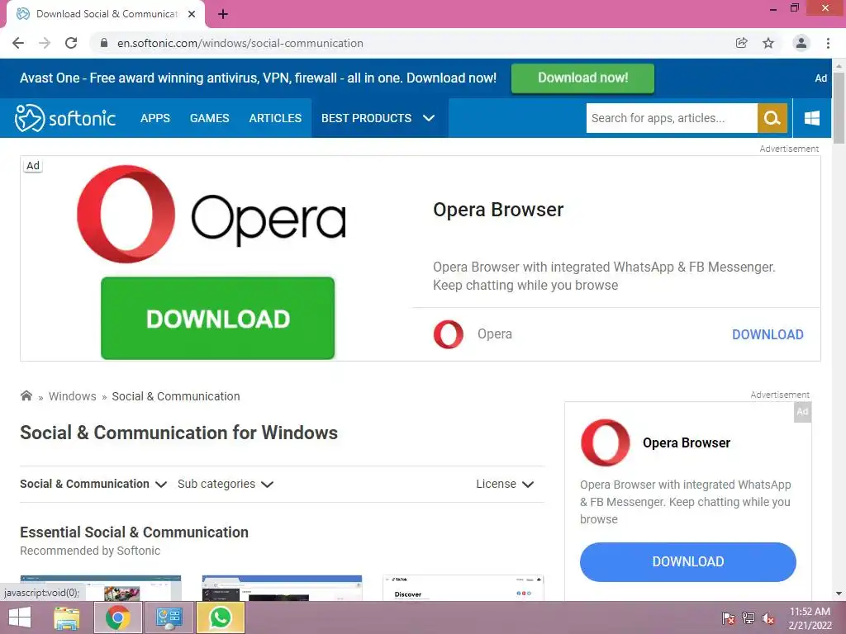This screenshot has width=846, height=634.
Task: Focus the Search for apps, articles field
Action: click(672, 118)
